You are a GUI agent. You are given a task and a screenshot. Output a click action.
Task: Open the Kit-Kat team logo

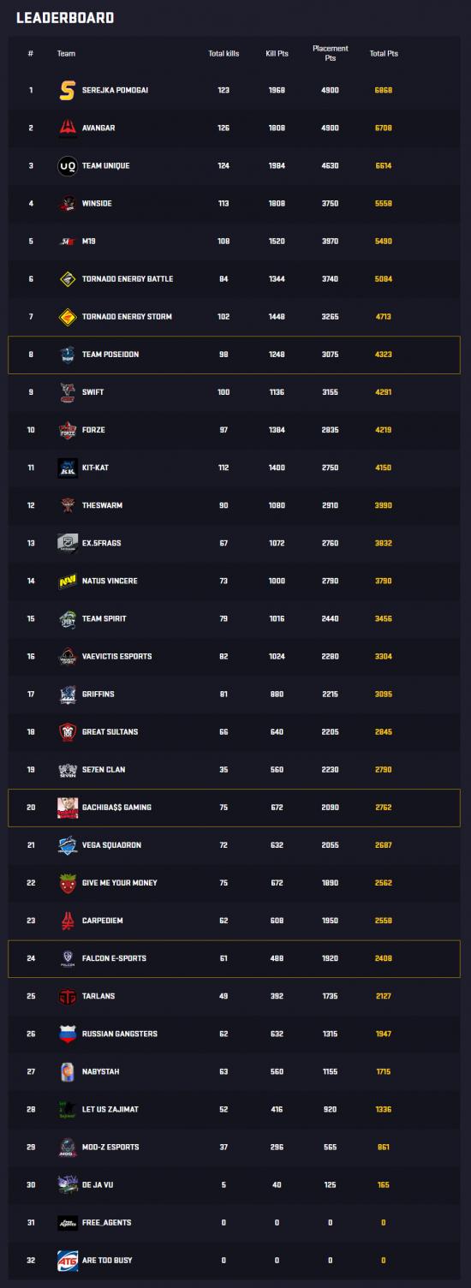point(68,468)
